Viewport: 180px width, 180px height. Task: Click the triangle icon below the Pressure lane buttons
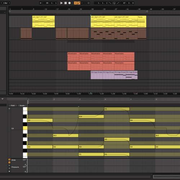tap(9, 171)
